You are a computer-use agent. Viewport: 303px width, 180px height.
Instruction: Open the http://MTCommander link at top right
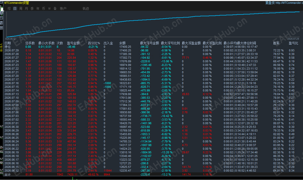[x=289, y=3]
